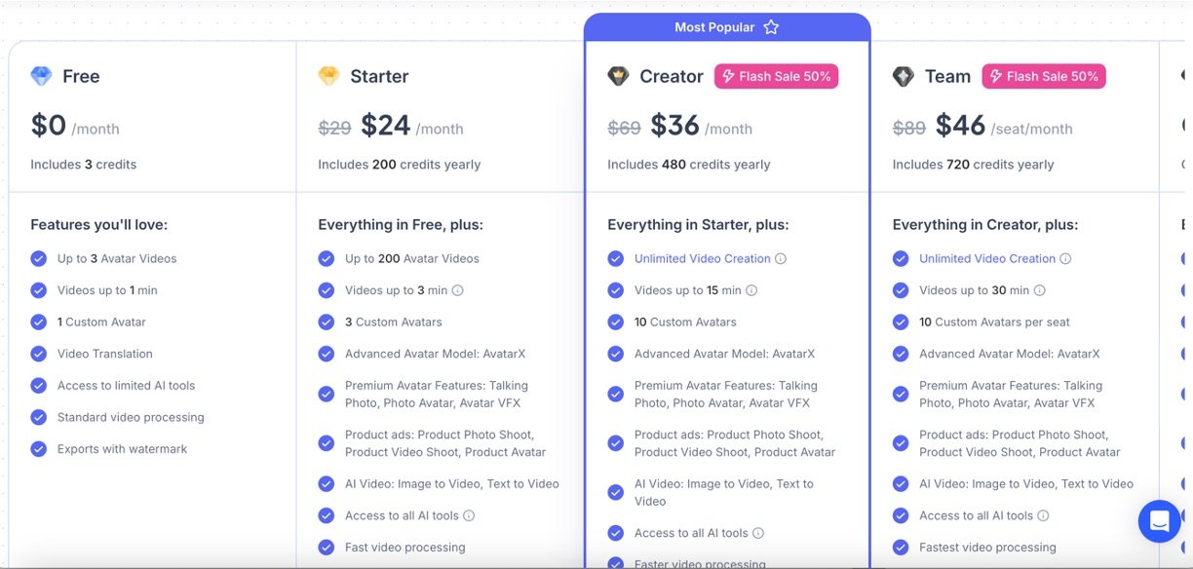Click info icon beside Starter's Access to all AI tools
1193x569 pixels.
[x=469, y=516]
